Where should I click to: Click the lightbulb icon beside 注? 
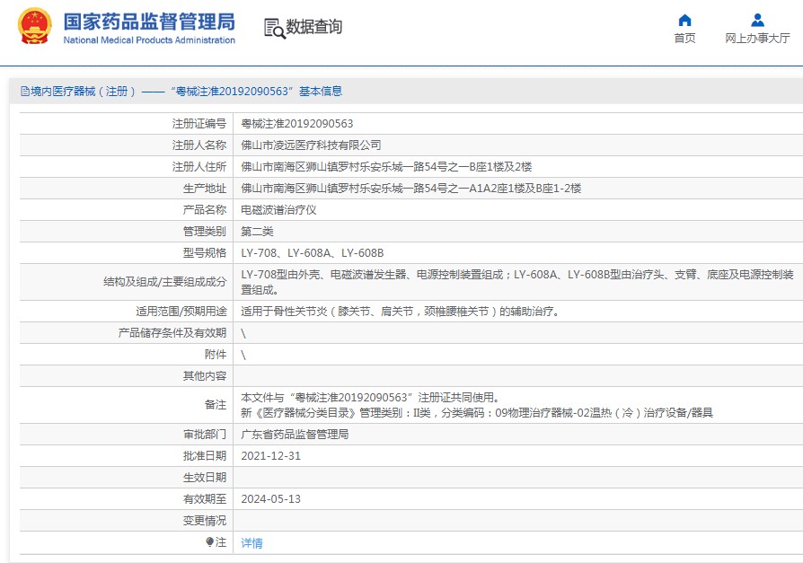click(x=210, y=542)
